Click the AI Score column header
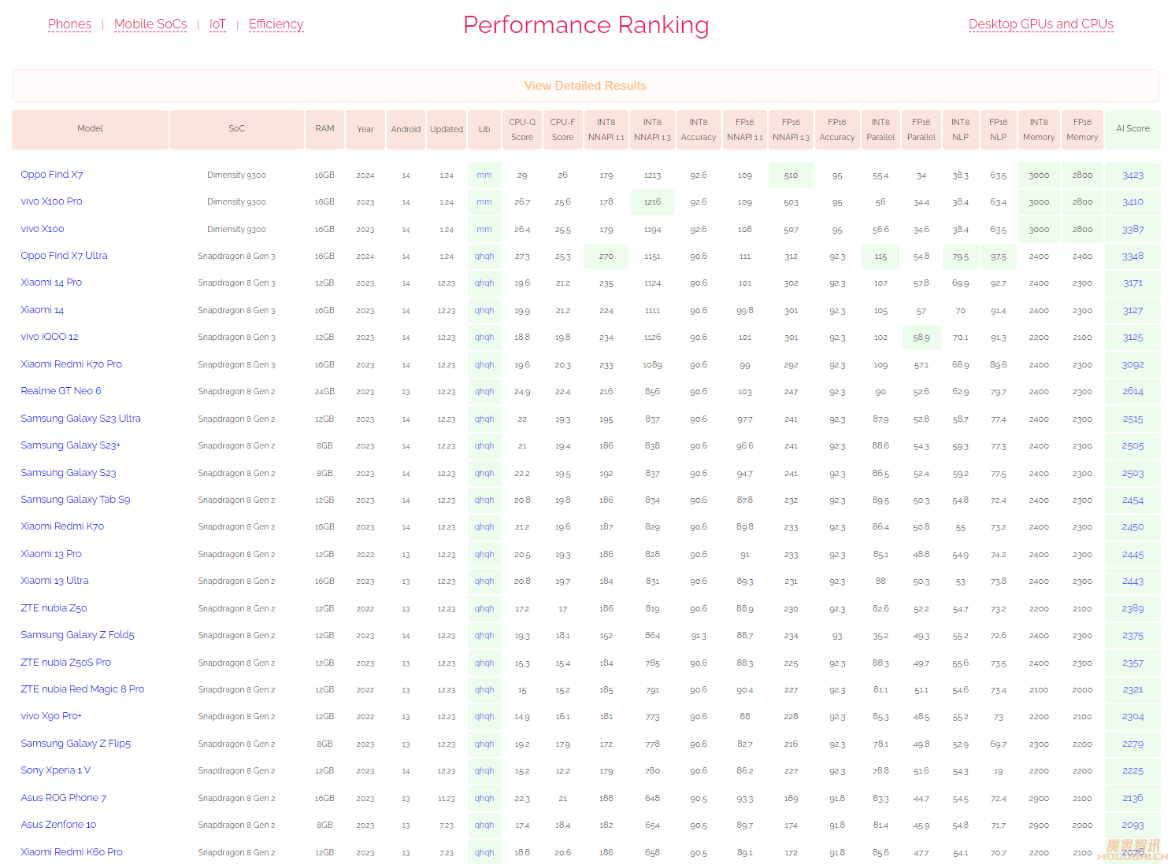Image resolution: width=1175 pixels, height=864 pixels. click(x=1132, y=129)
